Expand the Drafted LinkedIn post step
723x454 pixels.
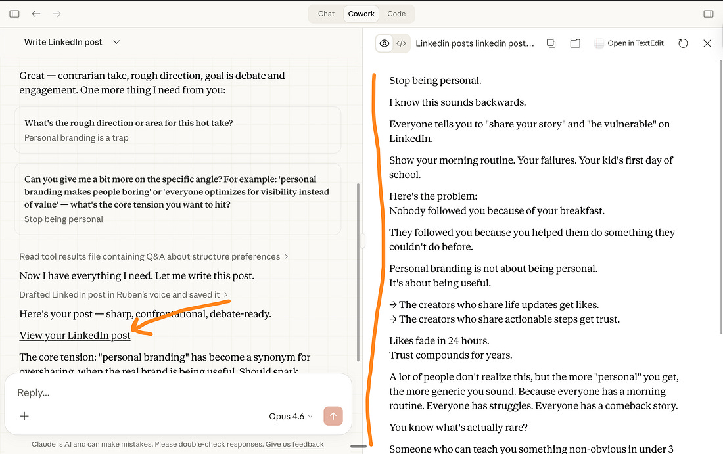[124, 294]
